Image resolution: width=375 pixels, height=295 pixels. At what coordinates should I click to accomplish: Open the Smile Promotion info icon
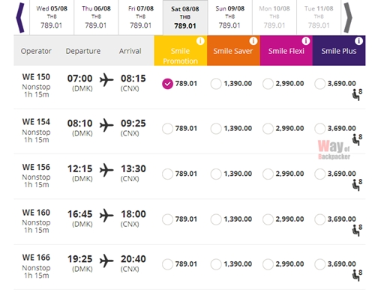(200, 40)
